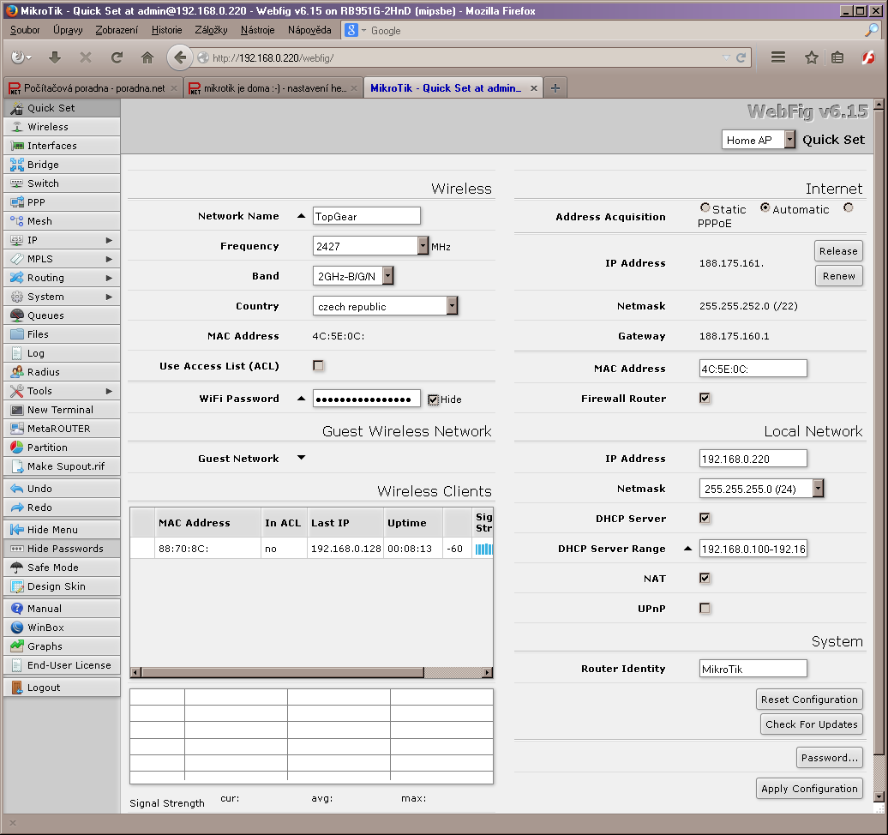
Task: Enable Use Access List (ACL) checkbox
Action: pyautogui.click(x=318, y=366)
